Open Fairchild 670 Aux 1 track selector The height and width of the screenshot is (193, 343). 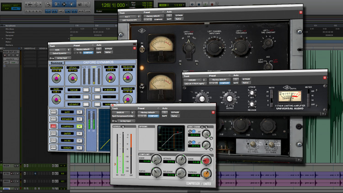coord(128,16)
